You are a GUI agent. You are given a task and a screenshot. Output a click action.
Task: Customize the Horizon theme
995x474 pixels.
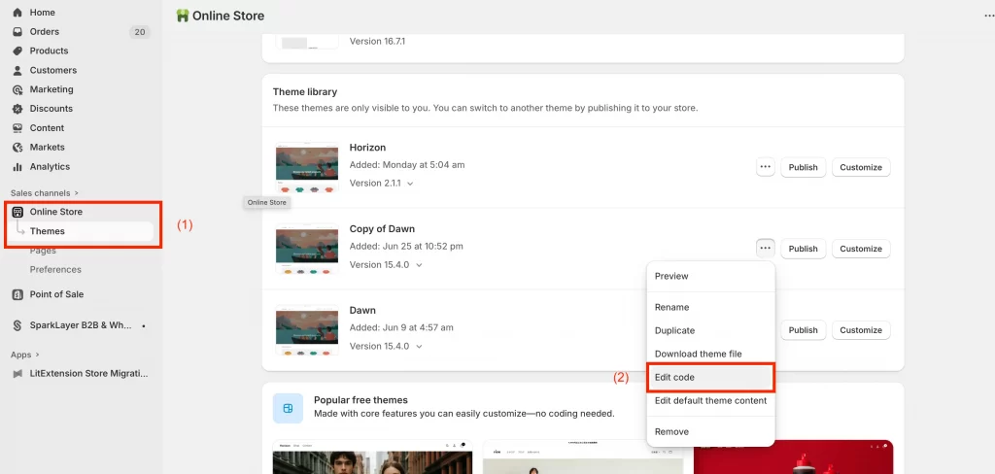861,167
